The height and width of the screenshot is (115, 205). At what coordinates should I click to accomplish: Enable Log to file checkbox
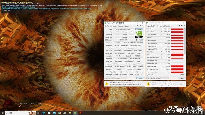click(x=147, y=75)
